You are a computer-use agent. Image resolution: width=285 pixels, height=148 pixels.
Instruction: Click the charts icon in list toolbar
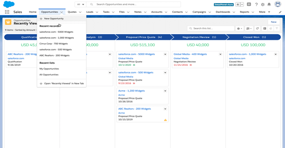pos(271,28)
